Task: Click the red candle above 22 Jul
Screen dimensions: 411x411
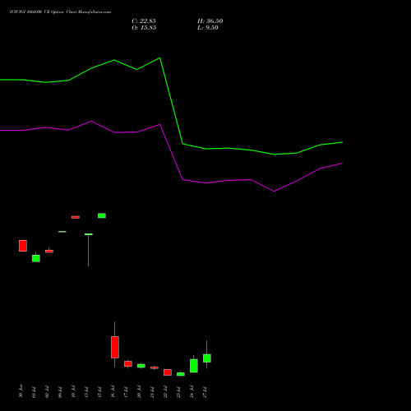Action: 168,372
